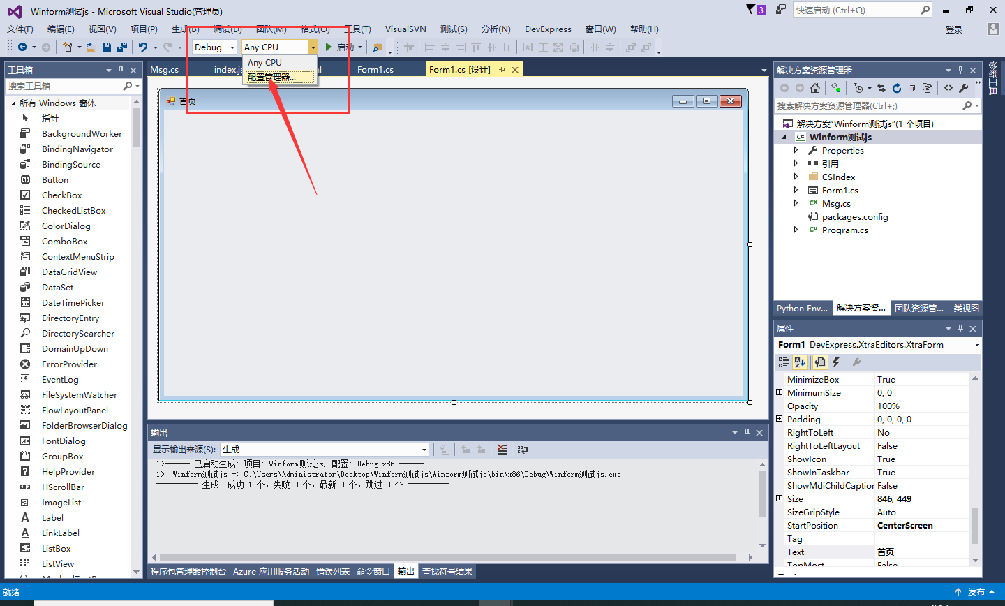Viewport: 1005px width, 606px height.
Task: Toggle auto-hide pin on the 工具箱 panel
Action: [x=121, y=69]
